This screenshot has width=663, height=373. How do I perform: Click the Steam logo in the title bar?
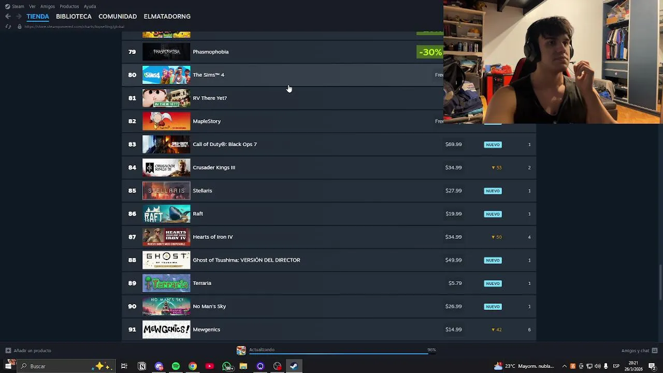coord(7,6)
